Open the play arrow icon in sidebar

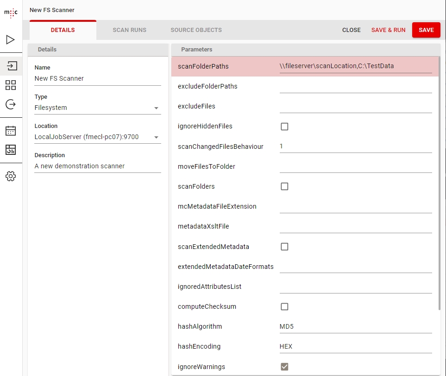point(11,39)
